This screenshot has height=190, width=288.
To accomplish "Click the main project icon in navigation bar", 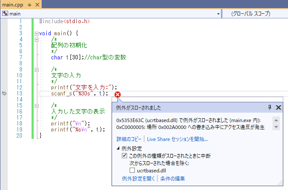I will click(x=5, y=14).
